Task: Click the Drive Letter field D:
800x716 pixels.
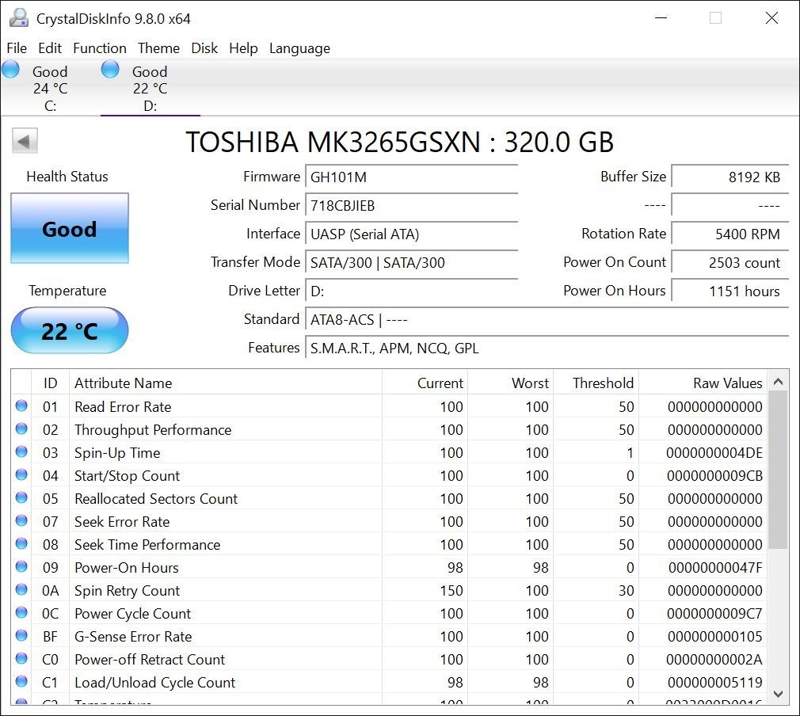Action: [x=412, y=291]
